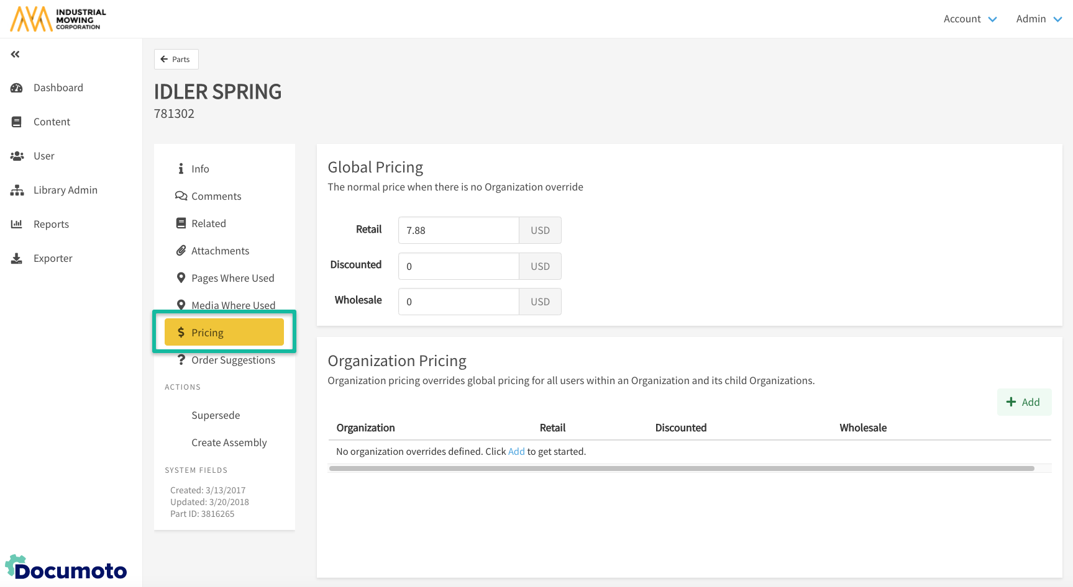Open the Comments section
The image size is (1073, 587).
point(216,196)
